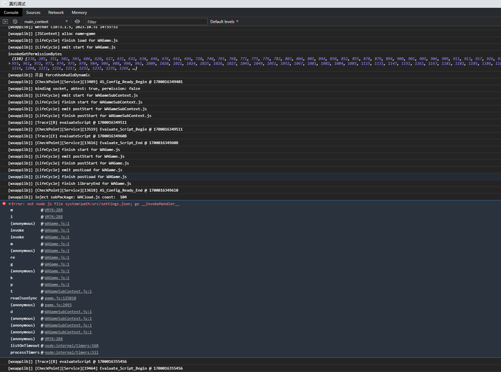
Task: Select the 'Error: not node js file system' message
Action: click(96, 204)
